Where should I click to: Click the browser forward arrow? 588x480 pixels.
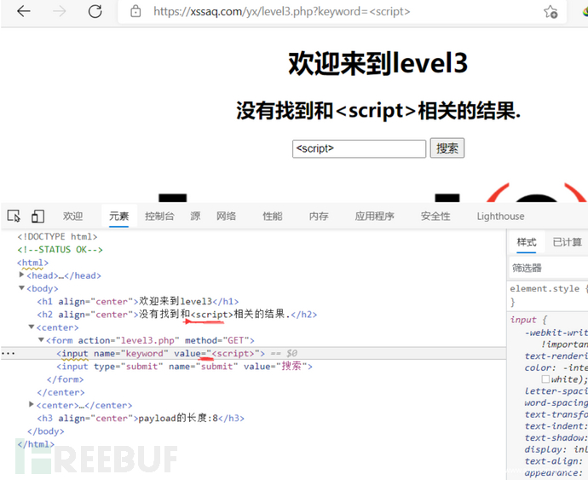(x=59, y=12)
